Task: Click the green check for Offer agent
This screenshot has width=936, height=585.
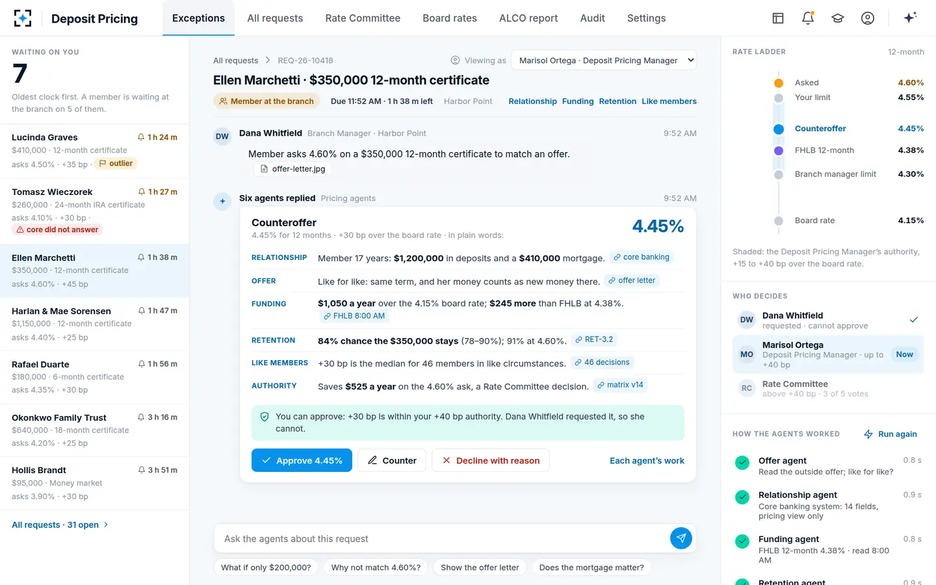Action: [x=742, y=463]
